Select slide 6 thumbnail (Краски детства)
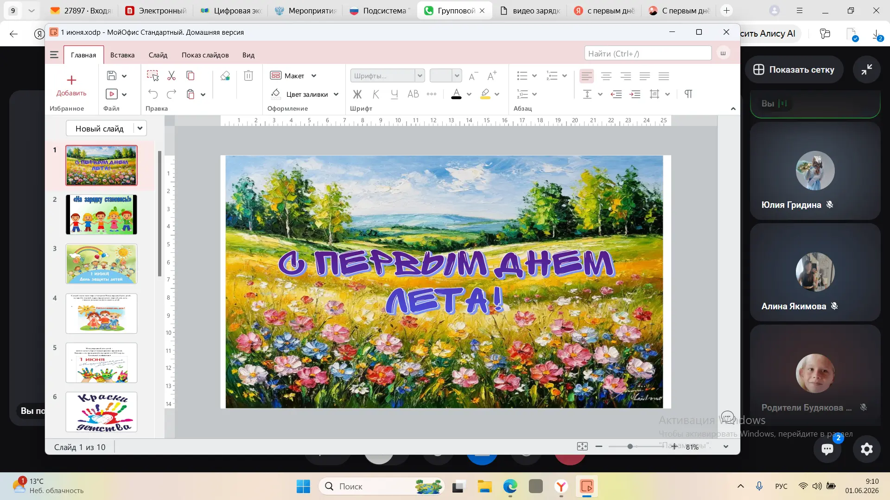 pyautogui.click(x=102, y=412)
